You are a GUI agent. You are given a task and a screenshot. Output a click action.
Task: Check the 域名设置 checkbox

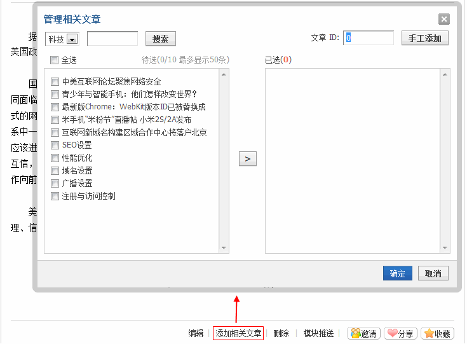point(55,171)
